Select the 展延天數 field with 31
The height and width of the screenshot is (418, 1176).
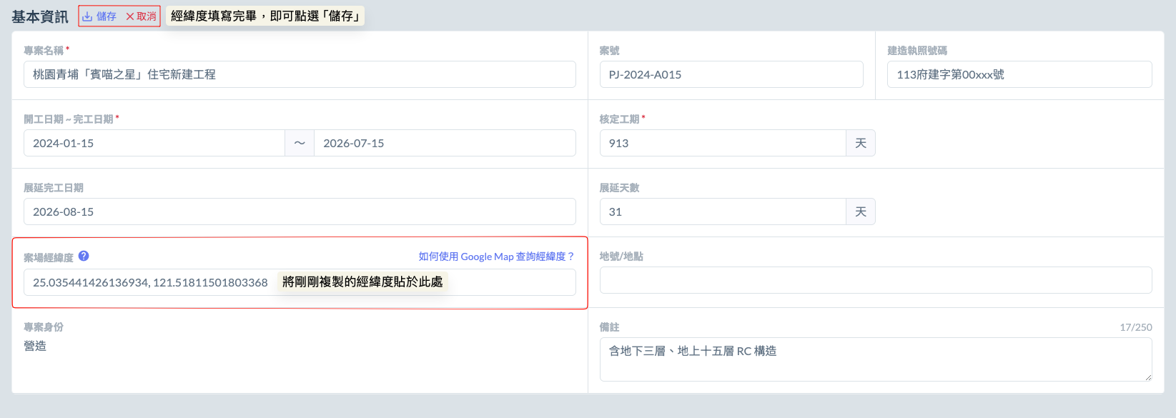722,212
